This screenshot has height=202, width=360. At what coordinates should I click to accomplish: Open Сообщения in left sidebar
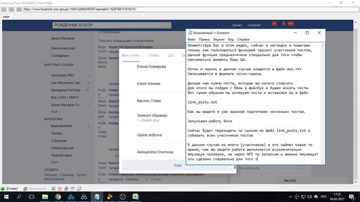[60, 56]
